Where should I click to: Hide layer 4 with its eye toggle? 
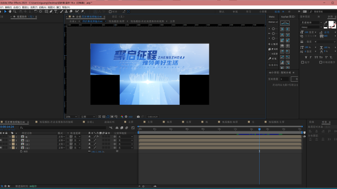click(1, 148)
